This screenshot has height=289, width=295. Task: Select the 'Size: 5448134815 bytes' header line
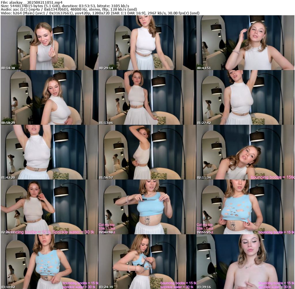point(65,6)
